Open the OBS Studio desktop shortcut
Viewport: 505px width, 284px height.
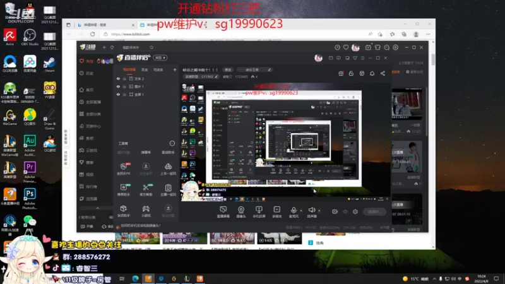pos(30,37)
